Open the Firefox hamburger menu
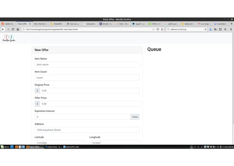The width and height of the screenshot is (234, 166). [231, 29]
